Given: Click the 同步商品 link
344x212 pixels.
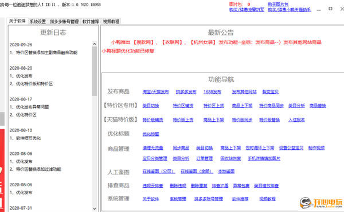Looking at the screenshot, I should coord(181,148).
